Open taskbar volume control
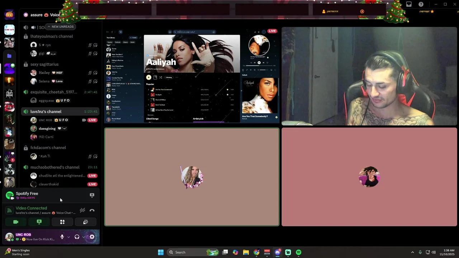459x258 pixels. pyautogui.click(x=434, y=252)
